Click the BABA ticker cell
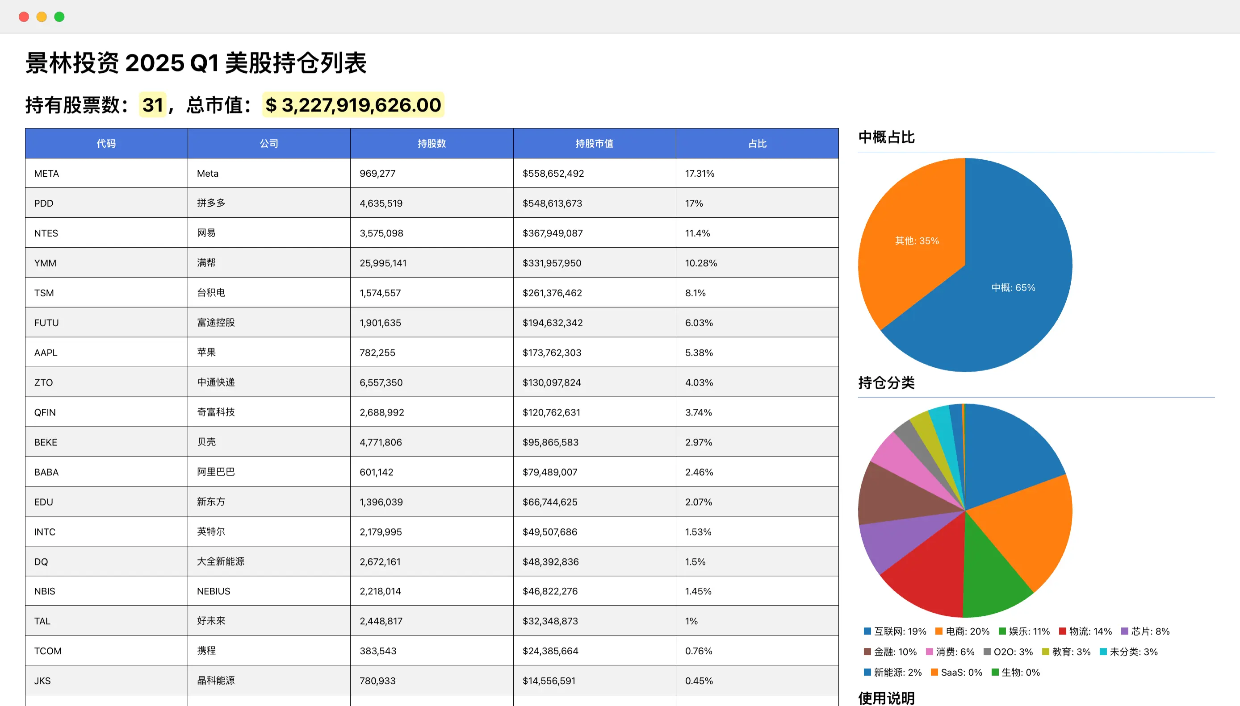Viewport: 1240px width, 706px height. point(106,472)
